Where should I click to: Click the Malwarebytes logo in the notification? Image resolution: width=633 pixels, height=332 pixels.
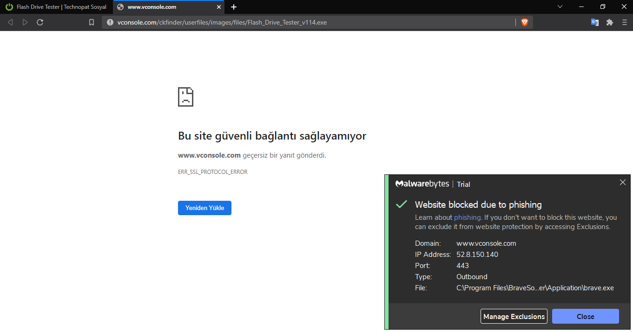422,184
